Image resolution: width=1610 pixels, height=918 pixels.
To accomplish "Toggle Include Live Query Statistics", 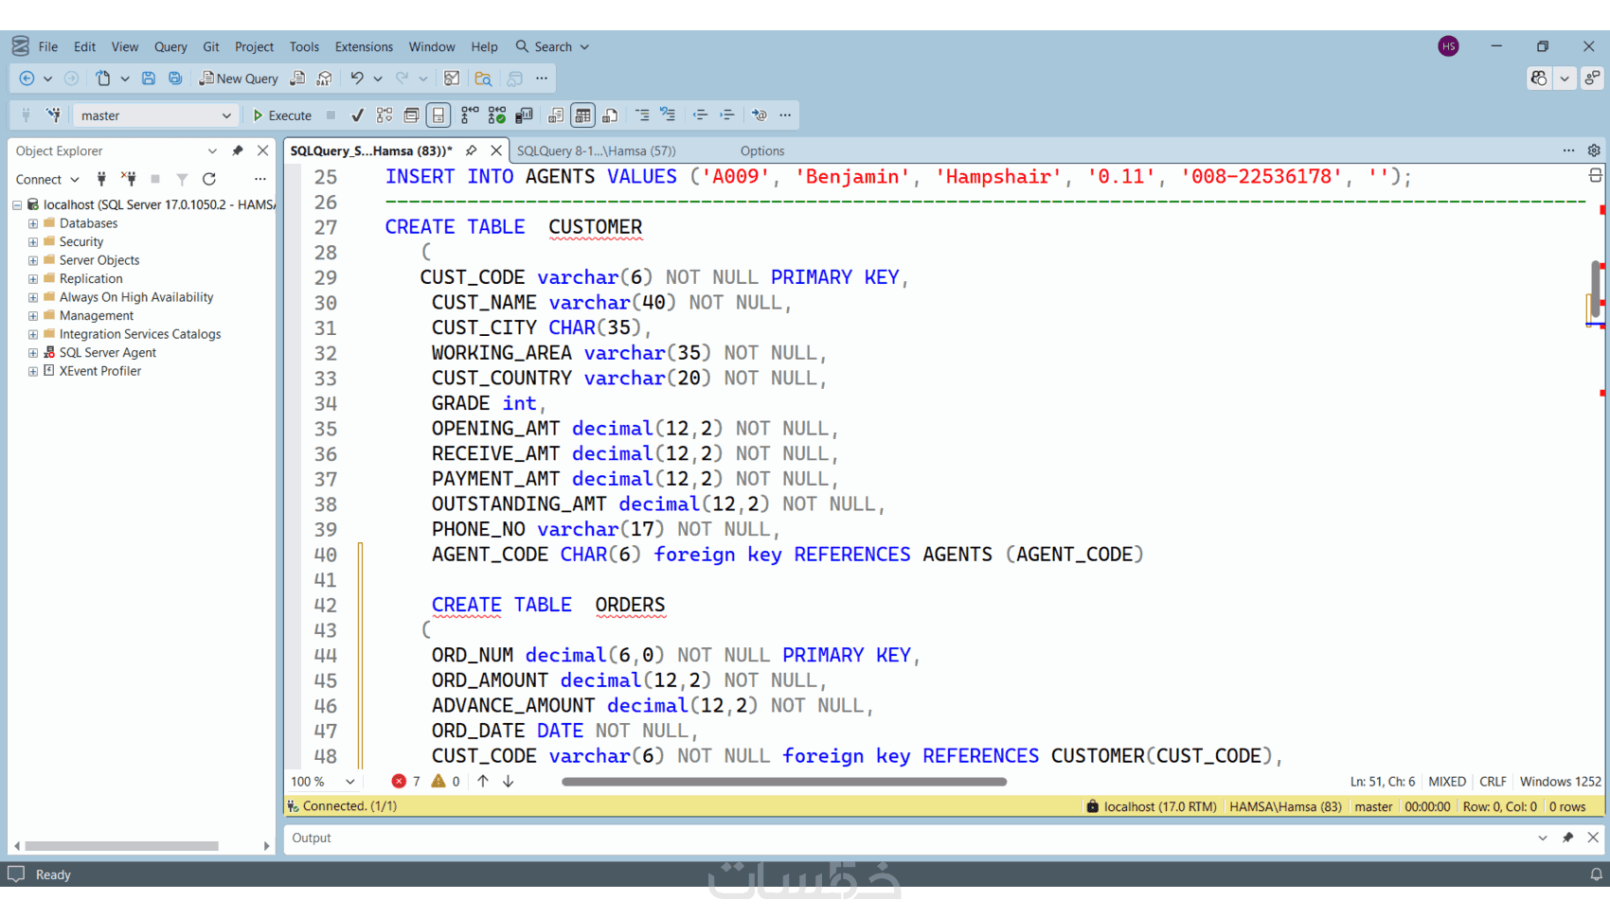I will click(x=497, y=115).
